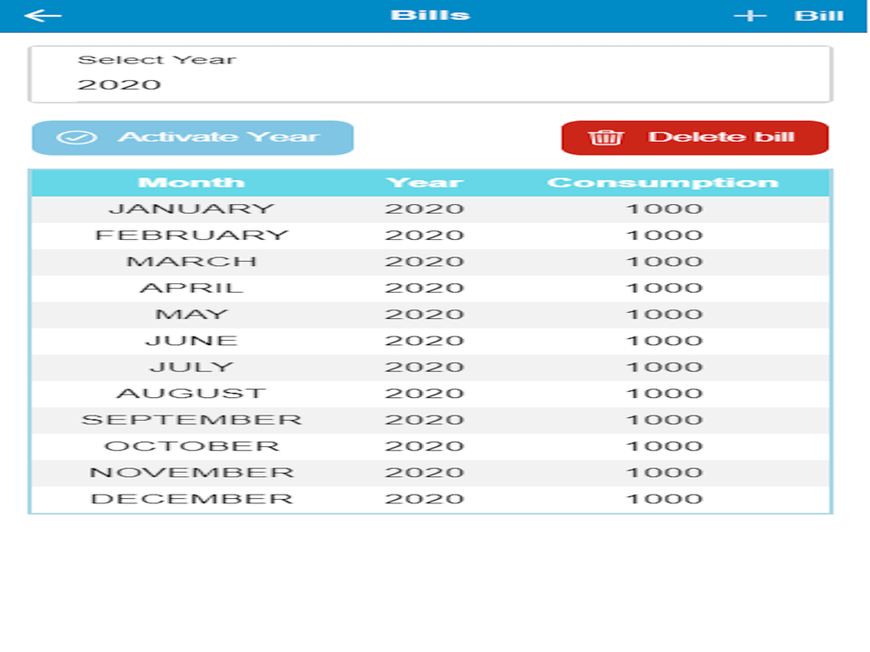
Task: Select the DECEMBER row
Action: coord(431,499)
